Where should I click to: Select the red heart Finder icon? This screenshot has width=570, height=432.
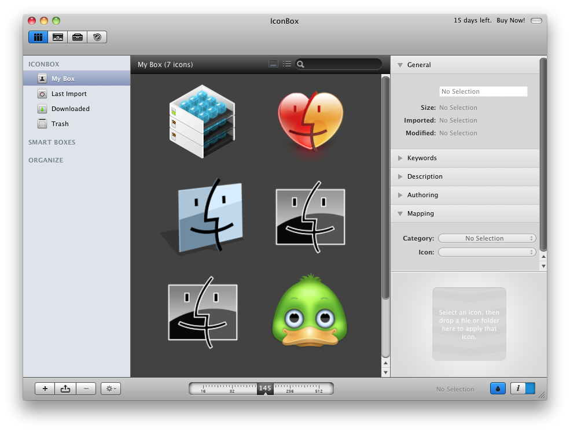310,121
